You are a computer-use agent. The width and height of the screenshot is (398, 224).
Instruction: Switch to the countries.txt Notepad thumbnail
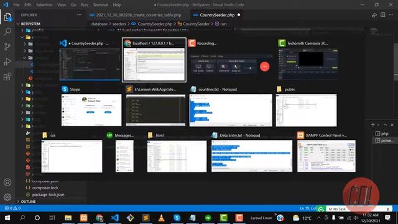231,106
